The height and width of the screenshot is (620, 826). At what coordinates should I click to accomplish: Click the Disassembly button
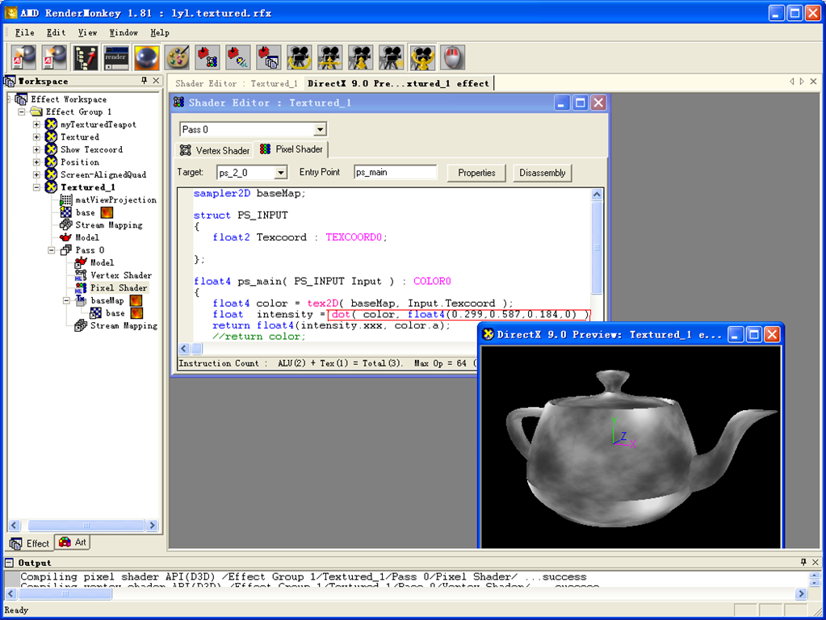click(542, 173)
